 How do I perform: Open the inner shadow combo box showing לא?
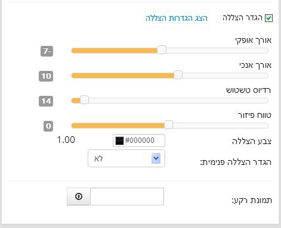point(126,158)
